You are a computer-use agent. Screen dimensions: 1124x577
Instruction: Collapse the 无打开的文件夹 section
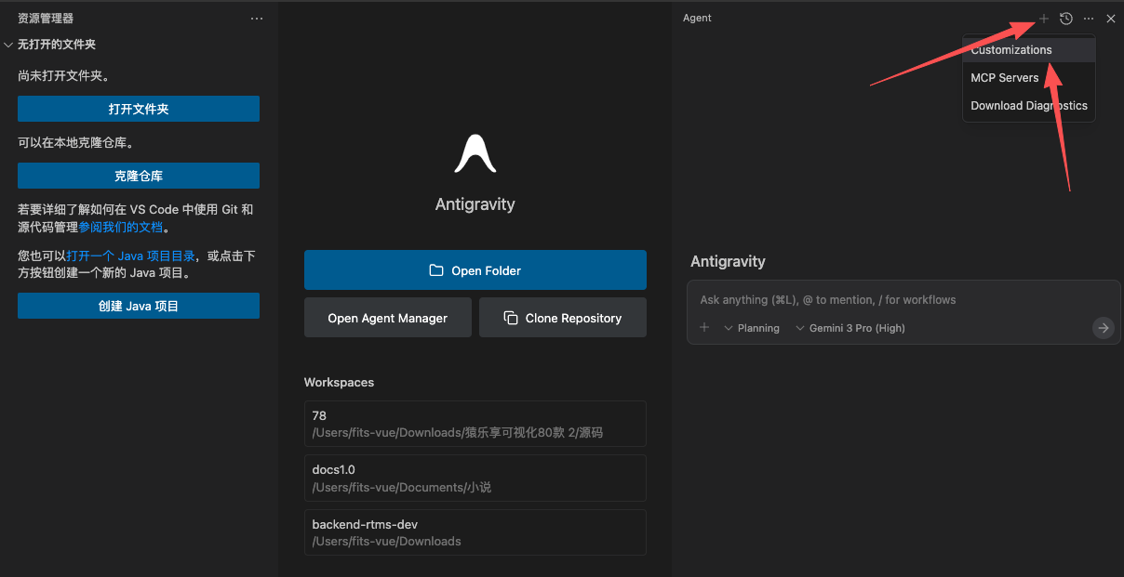[9, 44]
